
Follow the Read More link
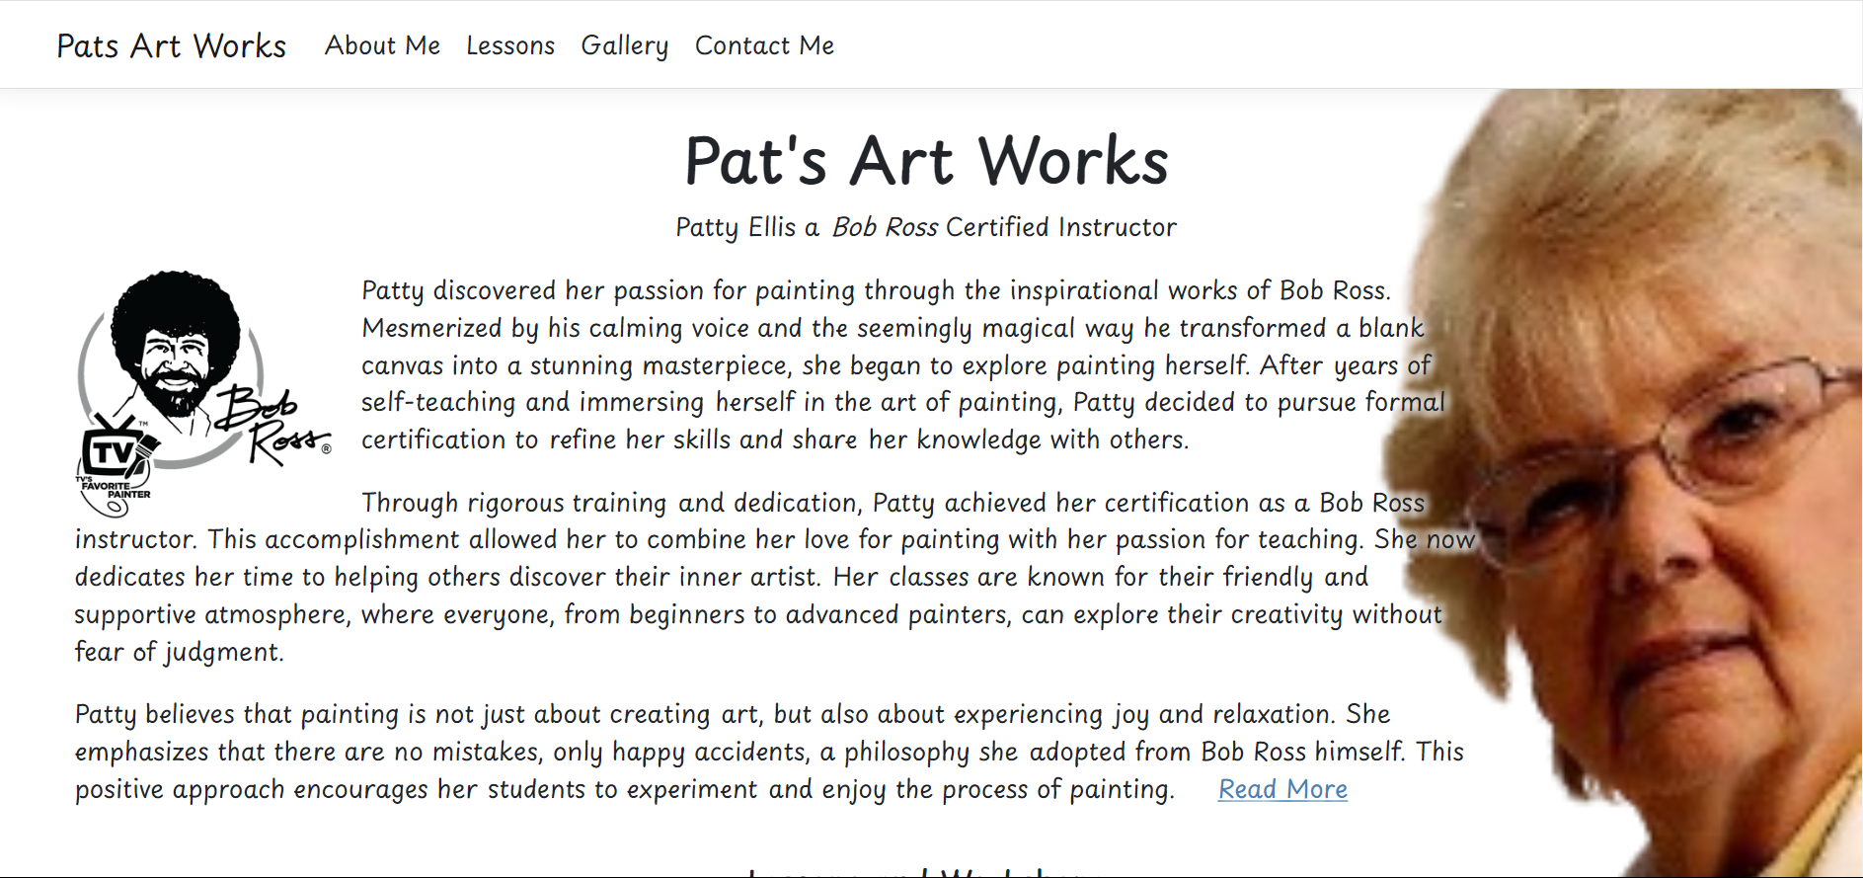tap(1282, 789)
